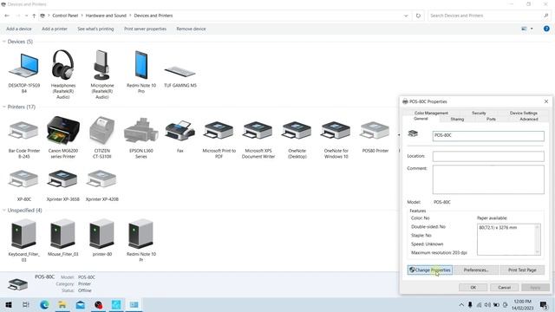The width and height of the screenshot is (555, 312).
Task: Click Add a printer toolbar command
Action: (x=55, y=29)
